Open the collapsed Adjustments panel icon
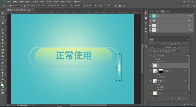 pyautogui.click(x=146, y=46)
